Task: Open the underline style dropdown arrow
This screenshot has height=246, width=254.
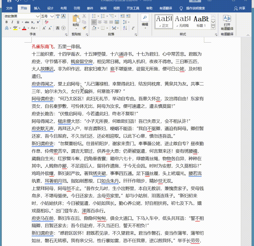Action: (x=22, y=22)
